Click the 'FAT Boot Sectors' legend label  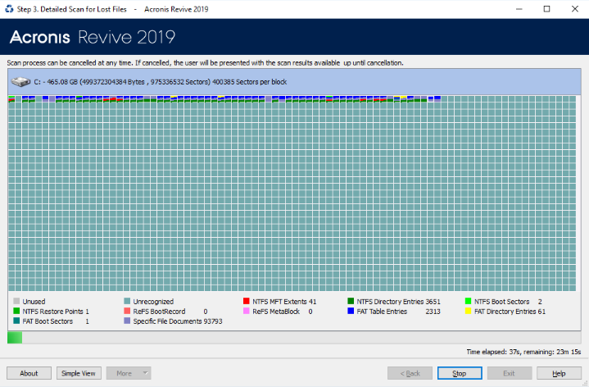tap(48, 321)
